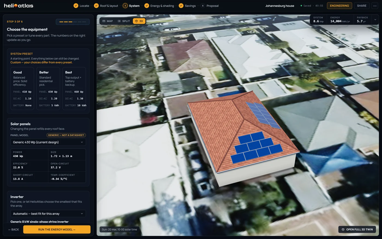Click the SHARE button
Screen dimensions: 382x239
coord(362,6)
